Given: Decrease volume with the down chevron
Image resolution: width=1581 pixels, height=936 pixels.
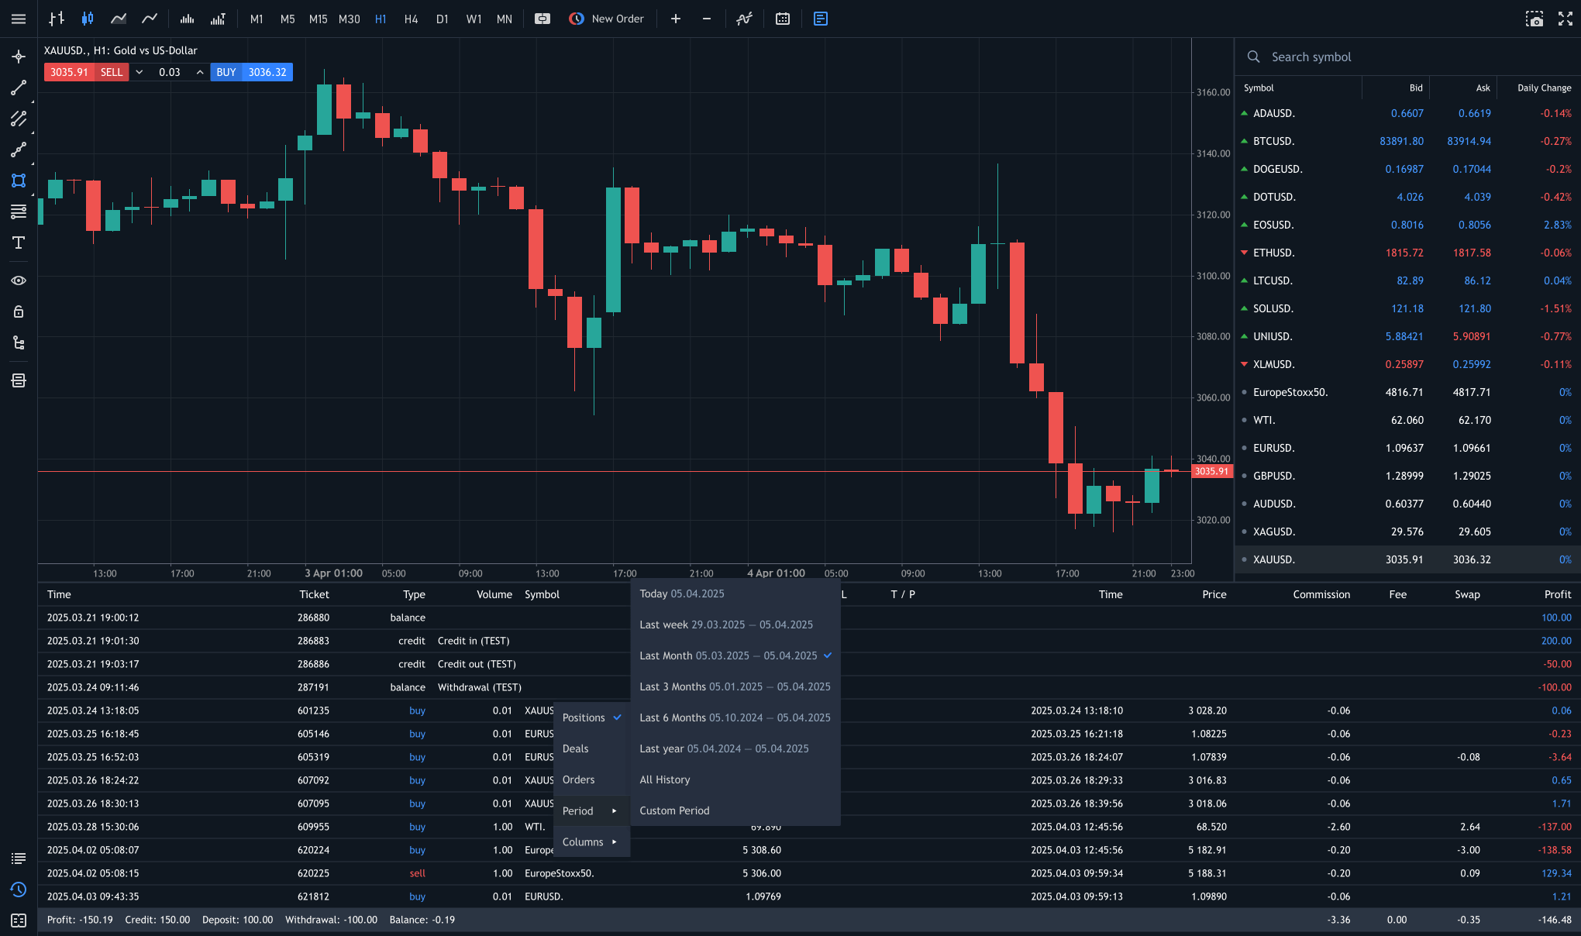Looking at the screenshot, I should (139, 72).
